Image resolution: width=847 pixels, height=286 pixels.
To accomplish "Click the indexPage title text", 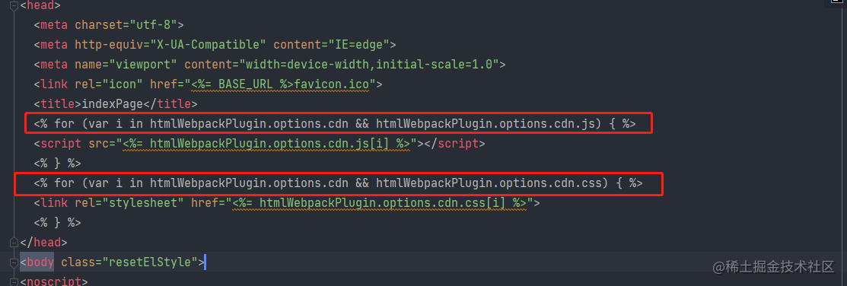I will [113, 104].
